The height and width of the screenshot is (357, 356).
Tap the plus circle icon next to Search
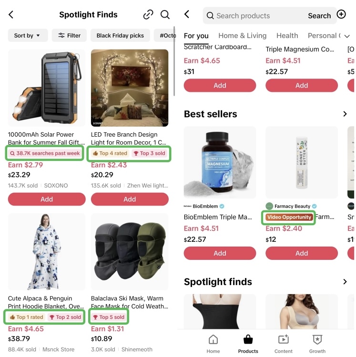(341, 14)
